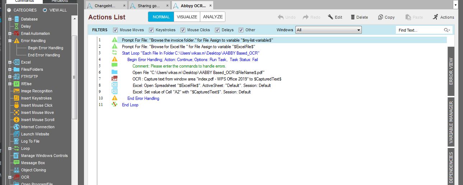Click the Insert Mouse Click icon
This screenshot has height=185, width=463.
click(x=17, y=105)
